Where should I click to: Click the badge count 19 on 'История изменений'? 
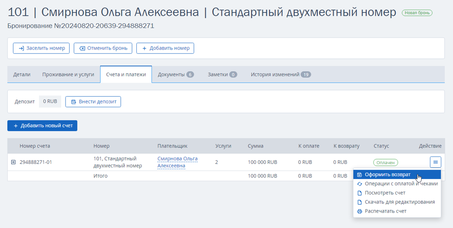(x=305, y=75)
